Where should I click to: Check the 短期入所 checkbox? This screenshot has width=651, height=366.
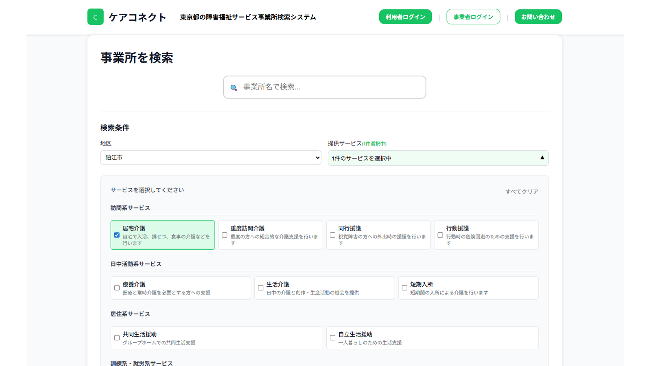[x=404, y=288]
